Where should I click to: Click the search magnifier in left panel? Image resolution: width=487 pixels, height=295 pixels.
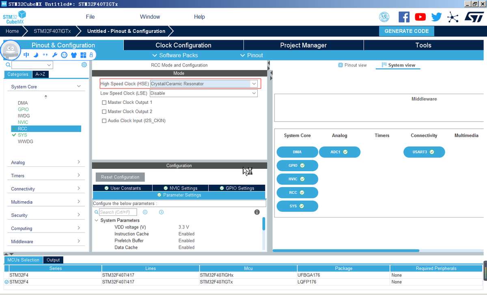(8, 65)
